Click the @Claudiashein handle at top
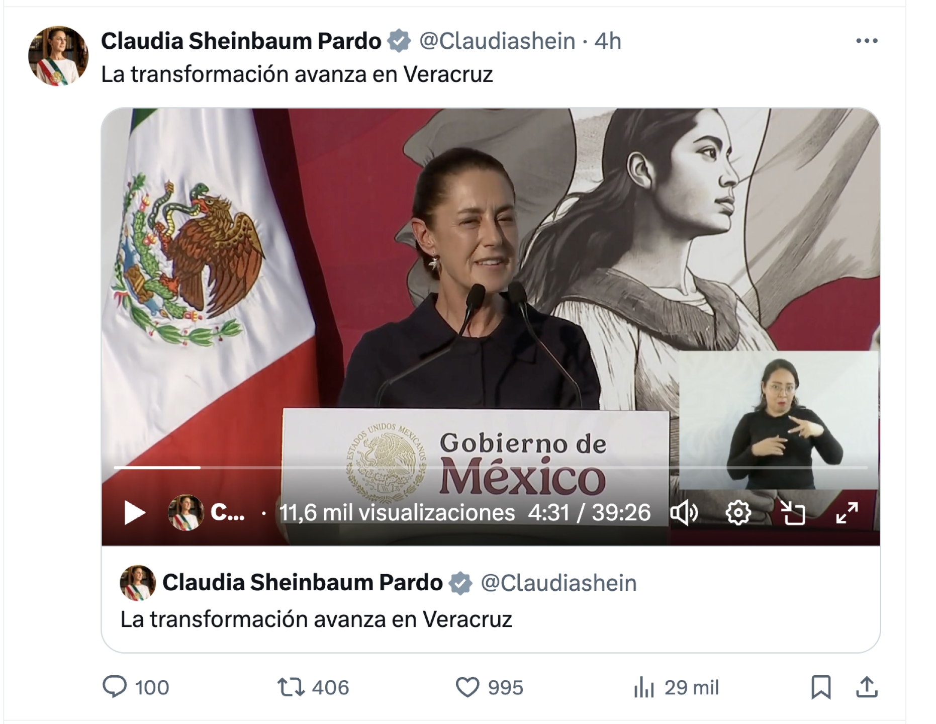 point(497,41)
